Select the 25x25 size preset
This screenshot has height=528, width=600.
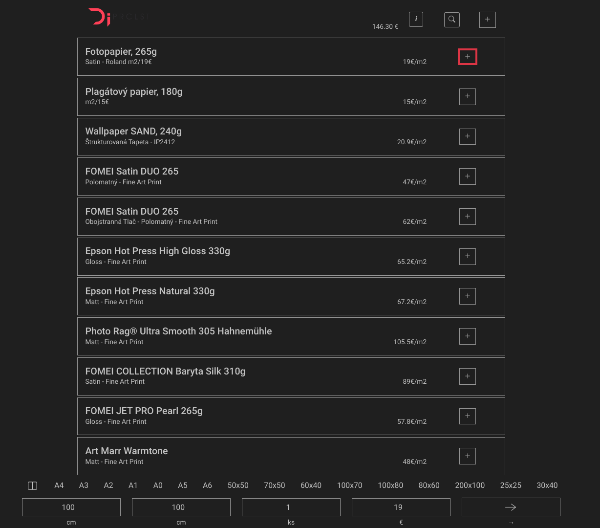[511, 485]
